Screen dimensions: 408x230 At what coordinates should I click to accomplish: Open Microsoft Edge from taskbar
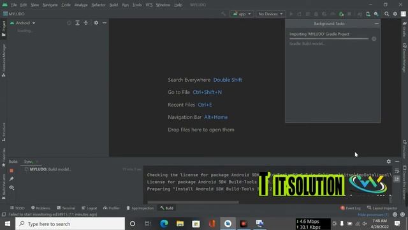[x=164, y=224]
